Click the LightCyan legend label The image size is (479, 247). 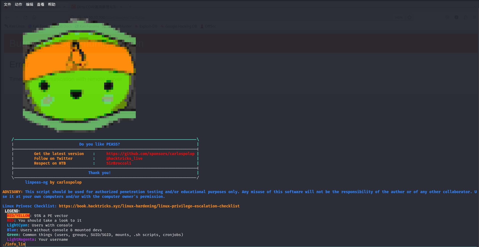point(17,225)
